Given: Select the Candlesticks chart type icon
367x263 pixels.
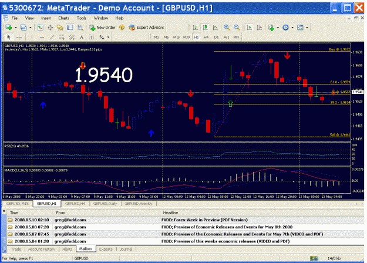Looking at the screenshot, I should click(206, 28).
